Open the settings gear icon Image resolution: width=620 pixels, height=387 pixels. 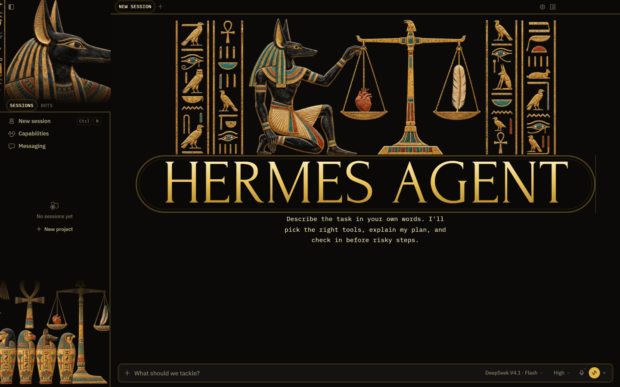[x=542, y=7]
